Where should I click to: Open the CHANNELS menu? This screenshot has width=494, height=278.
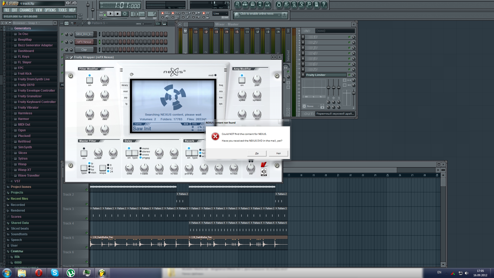point(26,10)
